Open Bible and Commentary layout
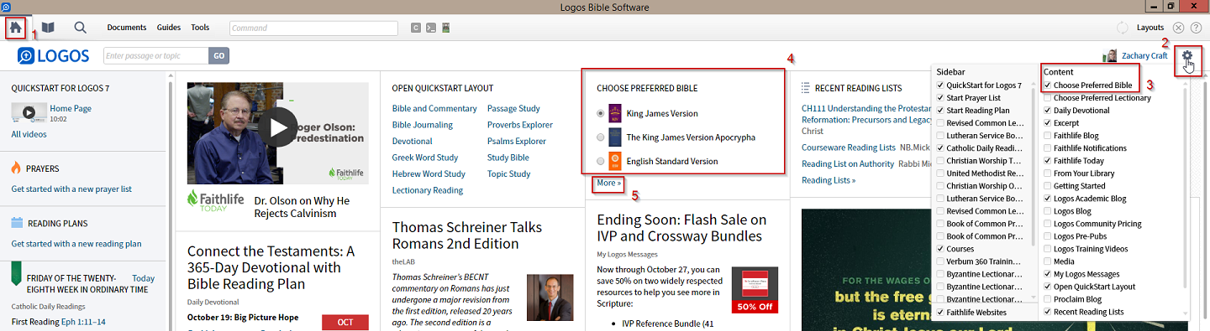This screenshot has width=1210, height=331. coord(434,108)
